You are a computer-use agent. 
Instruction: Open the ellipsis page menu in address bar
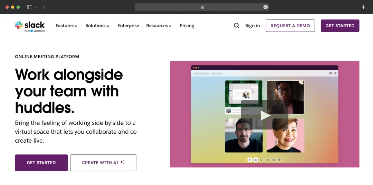[266, 7]
